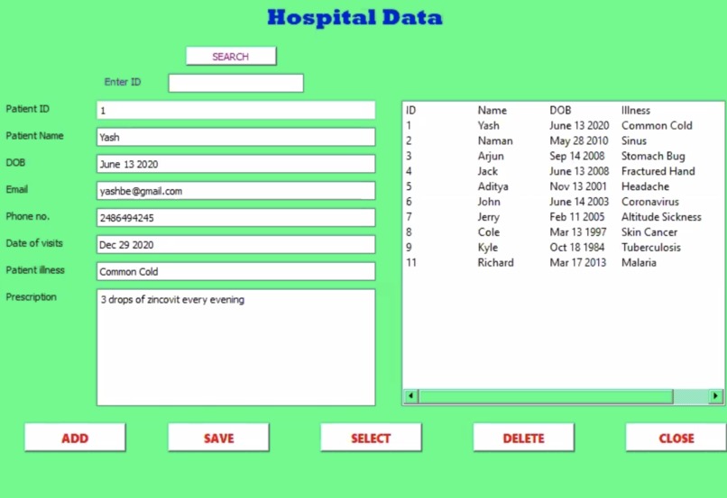Select the Yash row in patient list

coord(563,125)
